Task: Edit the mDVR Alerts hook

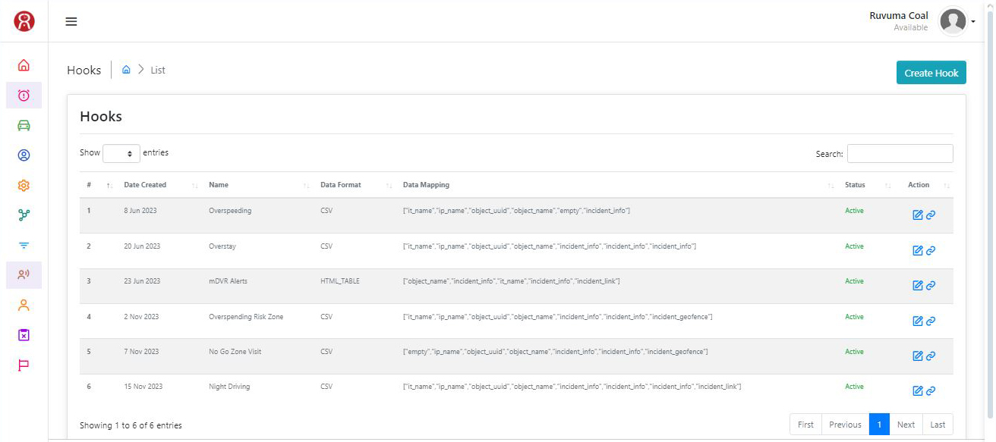Action: tap(917, 286)
